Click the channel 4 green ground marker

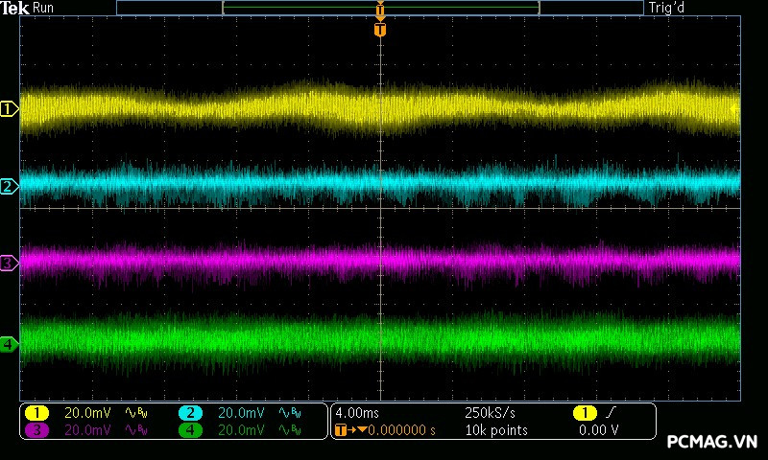[x=10, y=344]
